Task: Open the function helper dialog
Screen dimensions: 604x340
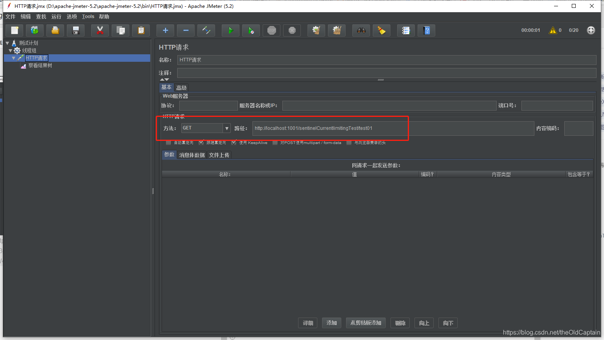Action: click(406, 30)
